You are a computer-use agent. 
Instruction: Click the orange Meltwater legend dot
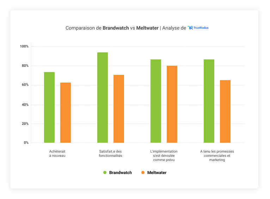[143, 173]
